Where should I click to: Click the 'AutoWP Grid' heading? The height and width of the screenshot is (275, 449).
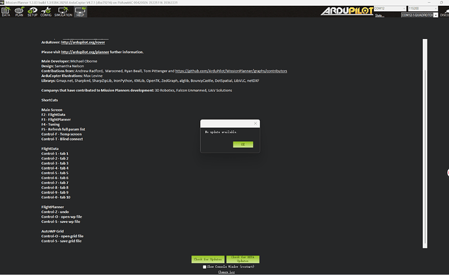[x=53, y=231]
